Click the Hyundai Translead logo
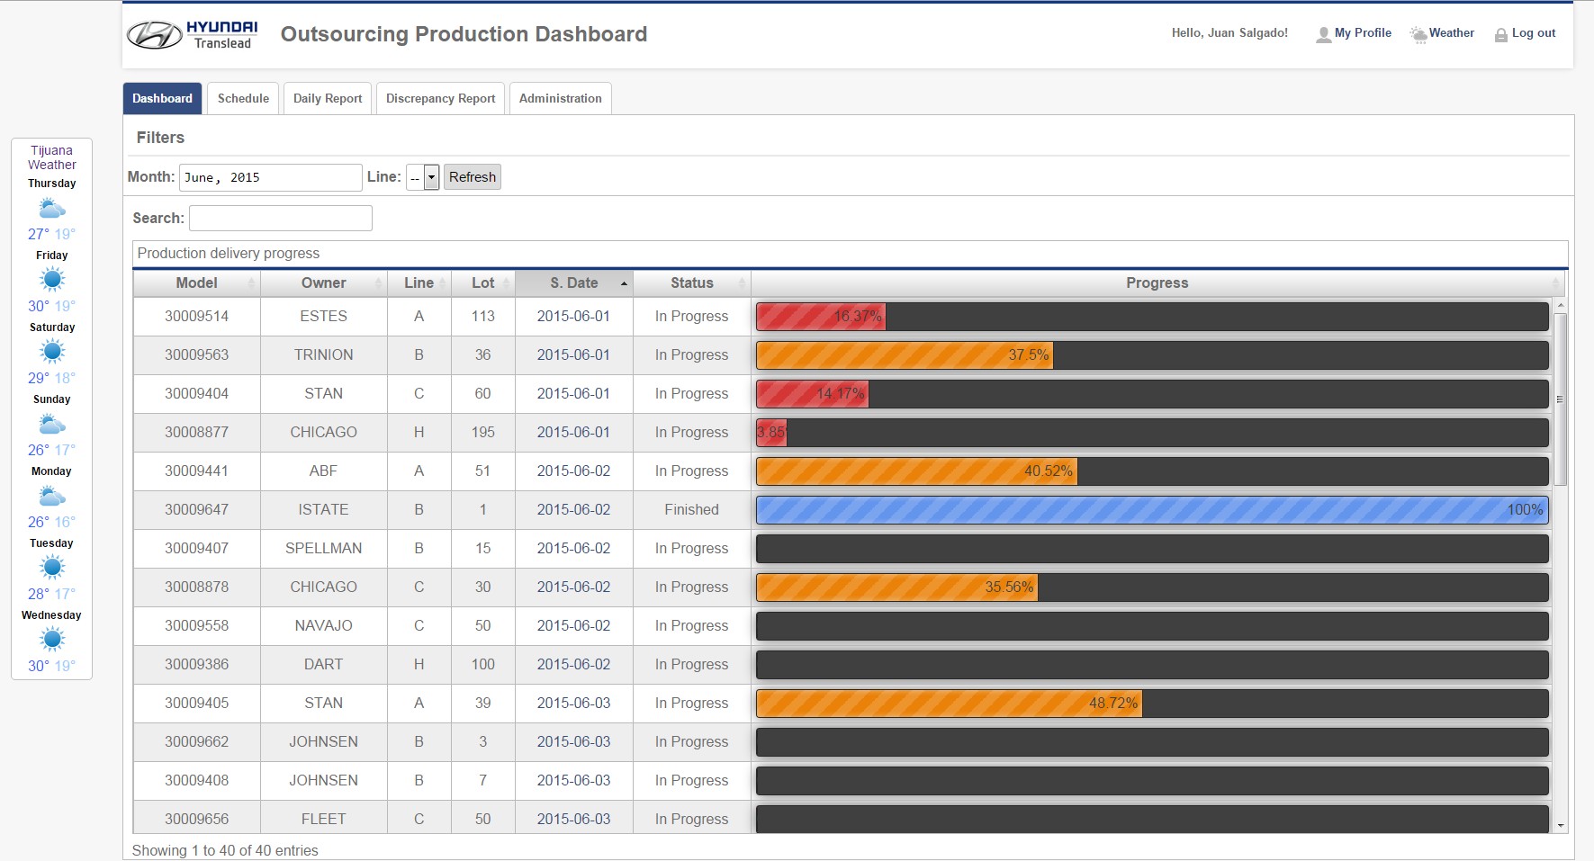 pos(193,35)
